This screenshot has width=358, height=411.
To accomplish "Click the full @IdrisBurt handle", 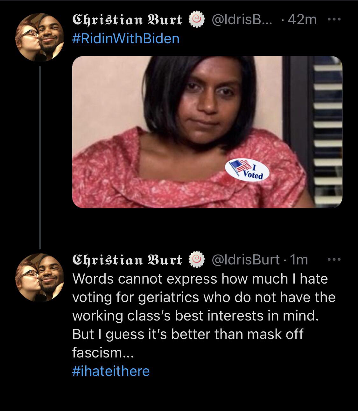I will click(x=246, y=260).
